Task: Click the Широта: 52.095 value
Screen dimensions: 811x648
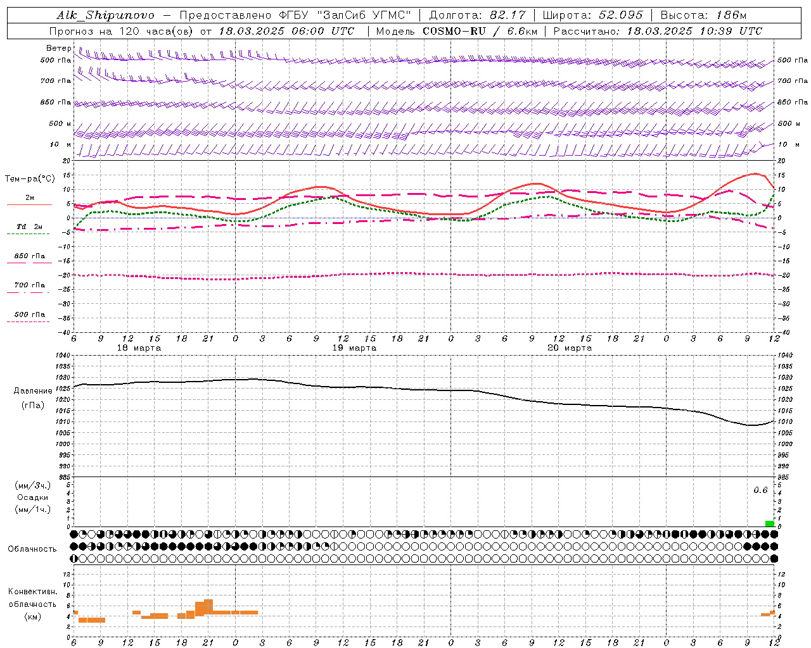Action: pyautogui.click(x=592, y=15)
